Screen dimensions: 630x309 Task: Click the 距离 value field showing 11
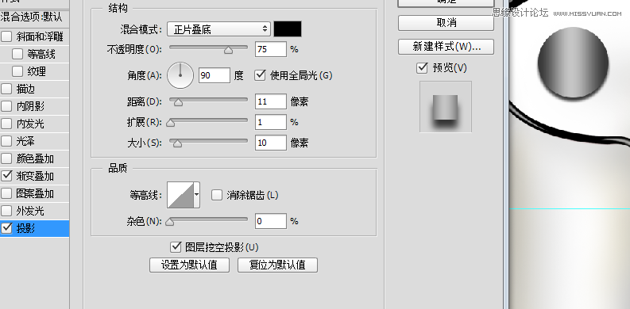click(x=270, y=101)
